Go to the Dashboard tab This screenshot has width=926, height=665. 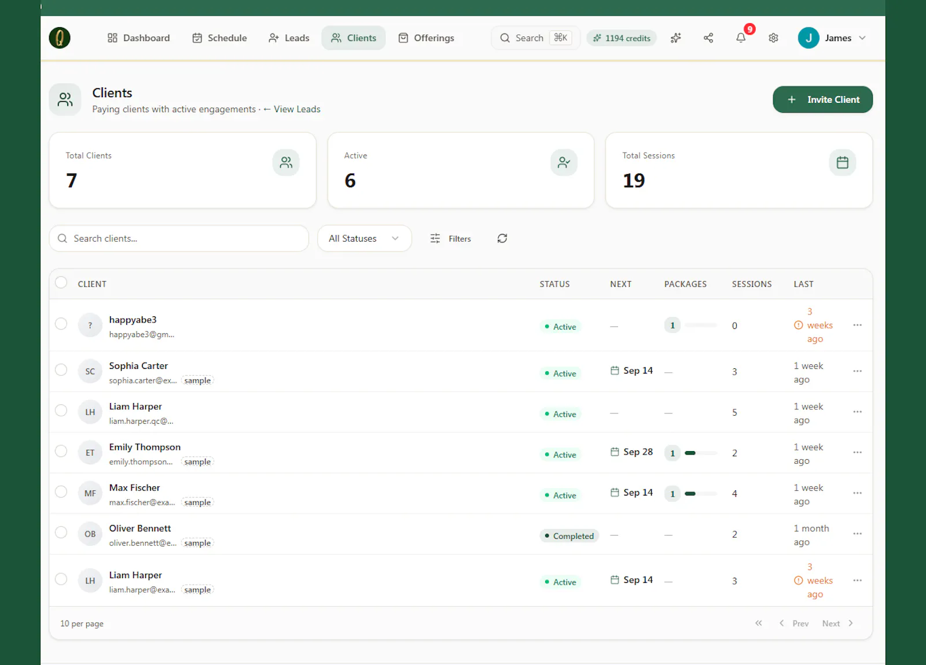click(139, 38)
